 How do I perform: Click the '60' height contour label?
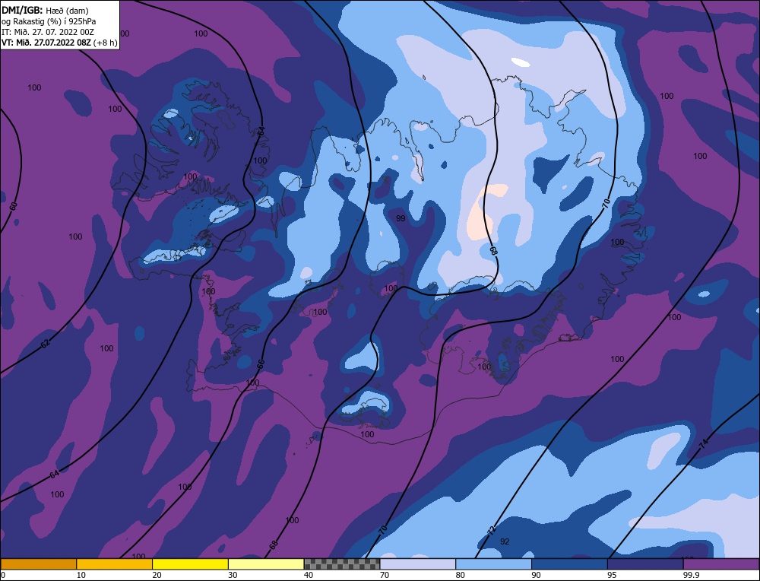coord(14,206)
